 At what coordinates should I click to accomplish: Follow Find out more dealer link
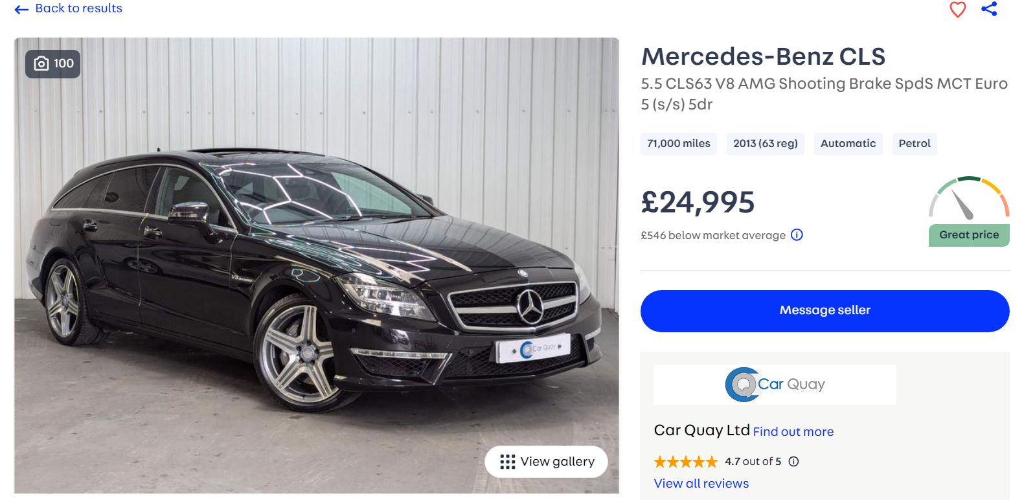[793, 432]
